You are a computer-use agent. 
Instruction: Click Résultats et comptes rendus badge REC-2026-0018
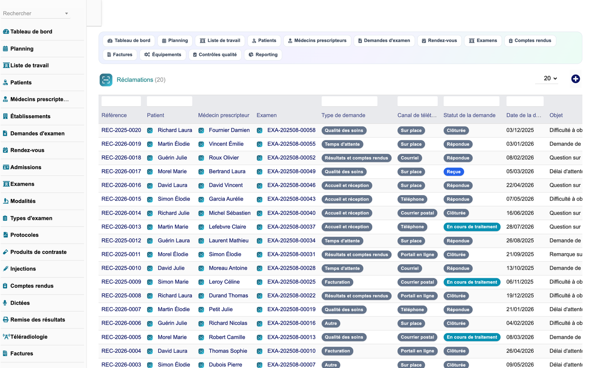point(357,158)
